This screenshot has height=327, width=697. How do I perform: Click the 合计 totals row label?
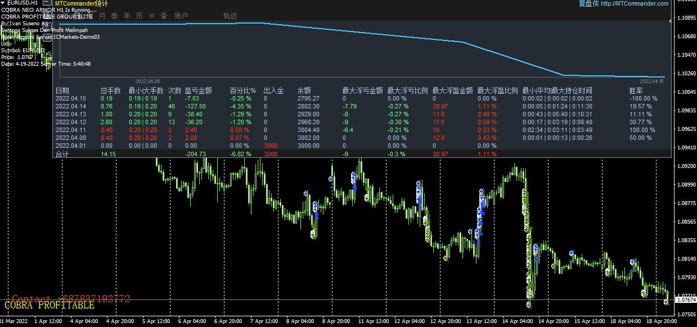point(62,154)
